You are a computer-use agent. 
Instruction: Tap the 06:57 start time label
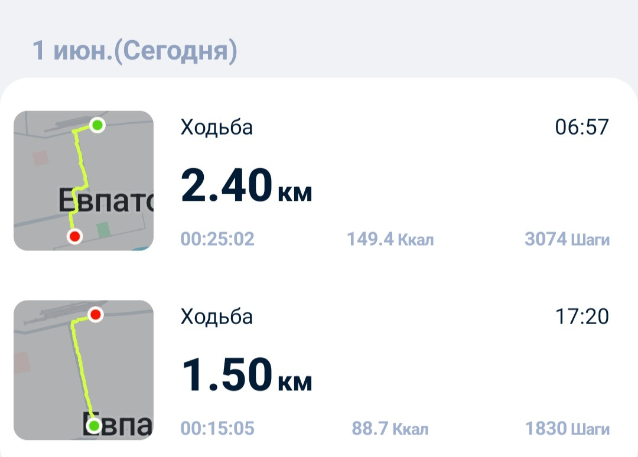click(582, 127)
